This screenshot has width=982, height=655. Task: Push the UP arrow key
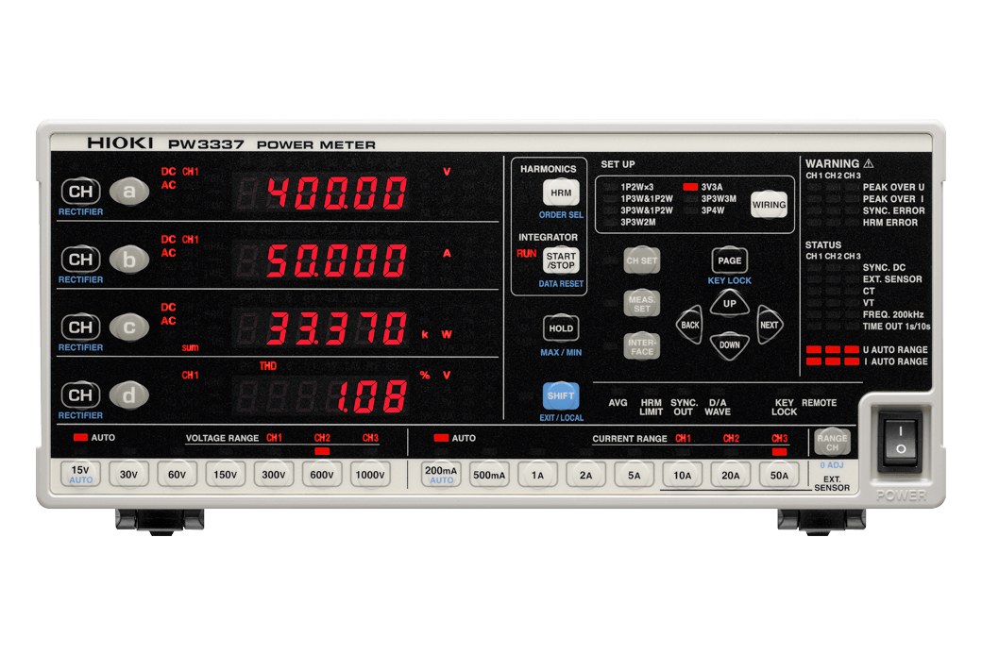730,304
